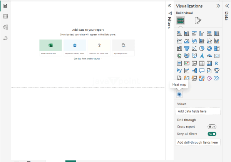Select the Power Automate visual
This screenshot has width=231, height=162.
pyautogui.click(x=217, y=78)
